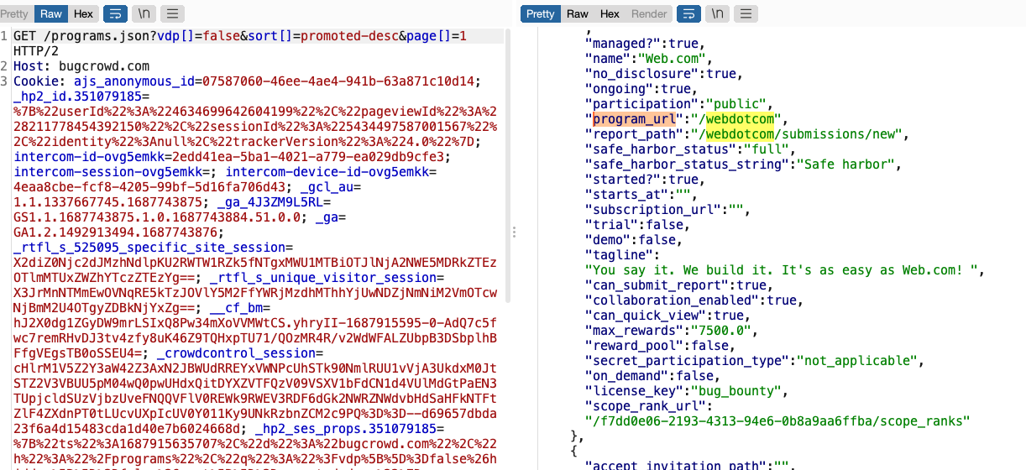
Task: Switch request view to Hex tab
Action: 84,13
